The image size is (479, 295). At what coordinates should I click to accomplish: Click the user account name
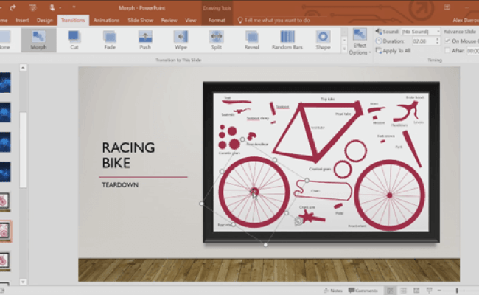[x=466, y=20]
